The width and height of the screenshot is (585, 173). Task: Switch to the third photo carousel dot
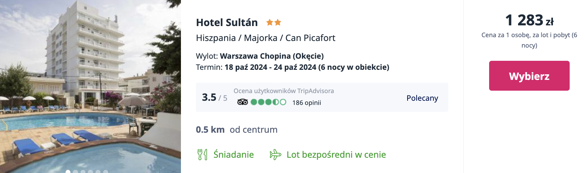pyautogui.click(x=83, y=172)
